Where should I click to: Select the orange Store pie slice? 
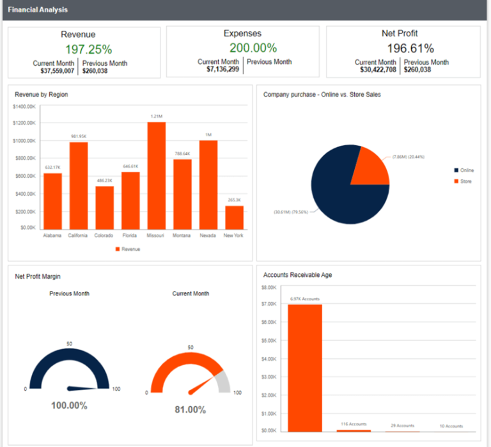[372, 168]
